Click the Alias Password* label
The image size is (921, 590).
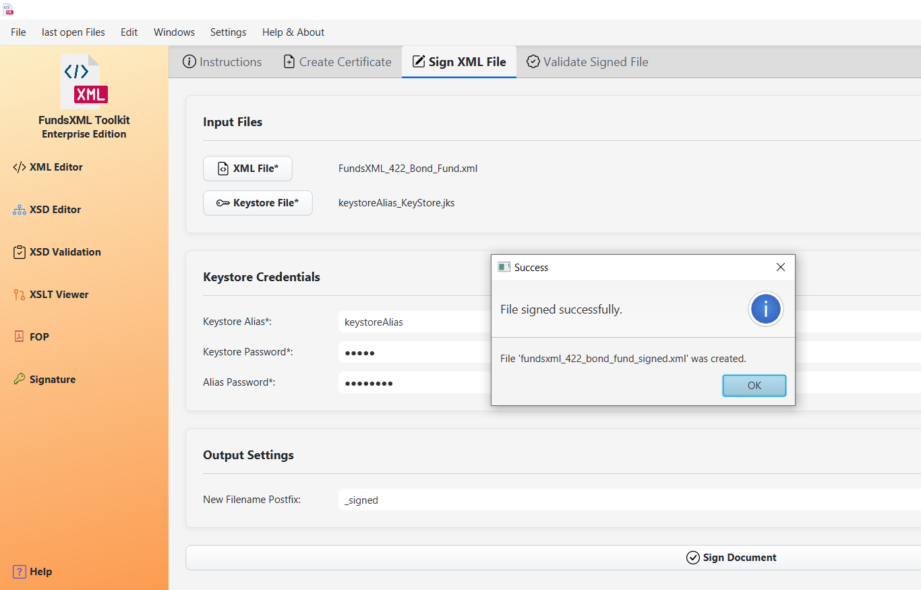tap(239, 383)
